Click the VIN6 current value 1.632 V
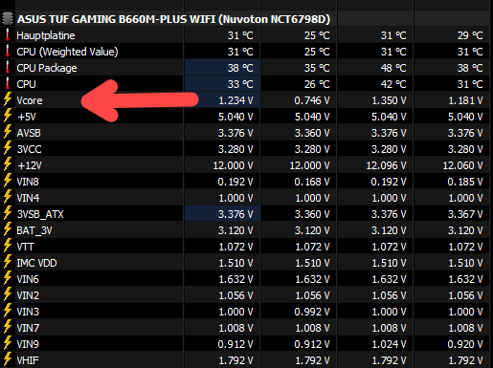 tap(235, 279)
